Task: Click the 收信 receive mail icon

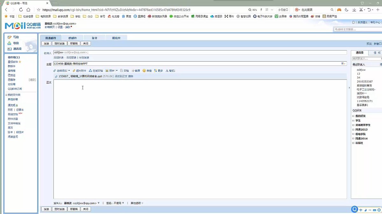Action: coord(10,43)
